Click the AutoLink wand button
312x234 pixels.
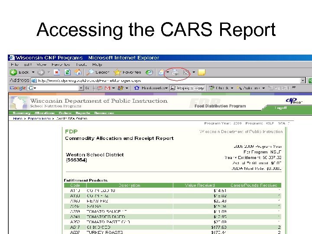[x=248, y=88]
